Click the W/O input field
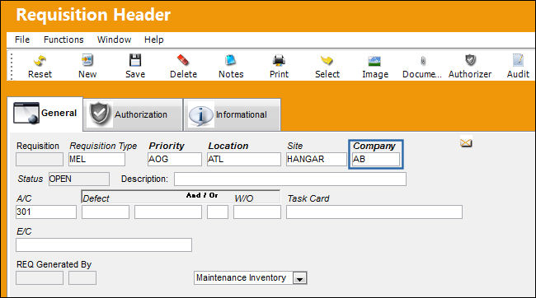This screenshot has height=298, width=536. [x=257, y=212]
